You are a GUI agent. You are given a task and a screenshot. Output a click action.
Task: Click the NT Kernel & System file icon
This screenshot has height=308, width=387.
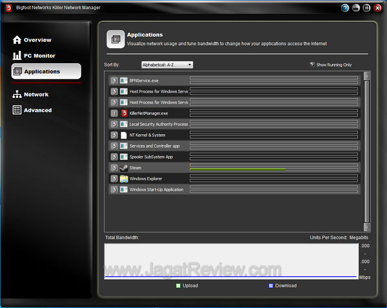pyautogui.click(x=124, y=135)
